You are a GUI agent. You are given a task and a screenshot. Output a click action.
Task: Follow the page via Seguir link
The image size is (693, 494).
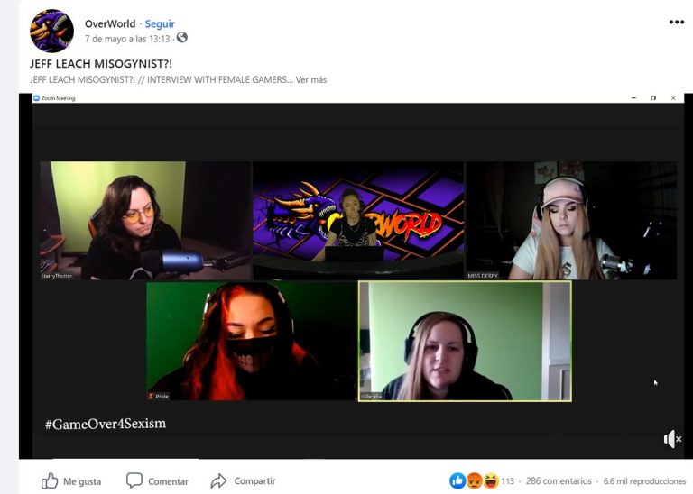(160, 23)
